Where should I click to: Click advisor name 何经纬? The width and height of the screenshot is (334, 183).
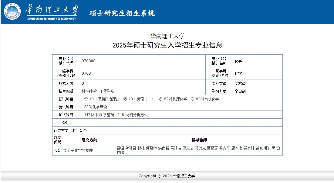click(151, 148)
